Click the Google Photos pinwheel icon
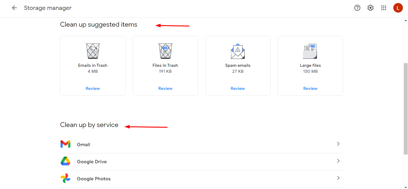 [x=65, y=179]
